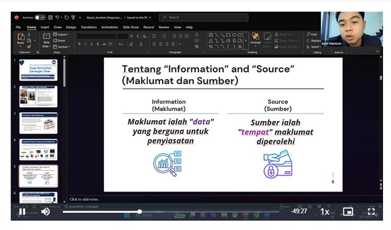Screen dimensions: 391x230
Task: Apply bold formatting
Action: click(x=79, y=44)
